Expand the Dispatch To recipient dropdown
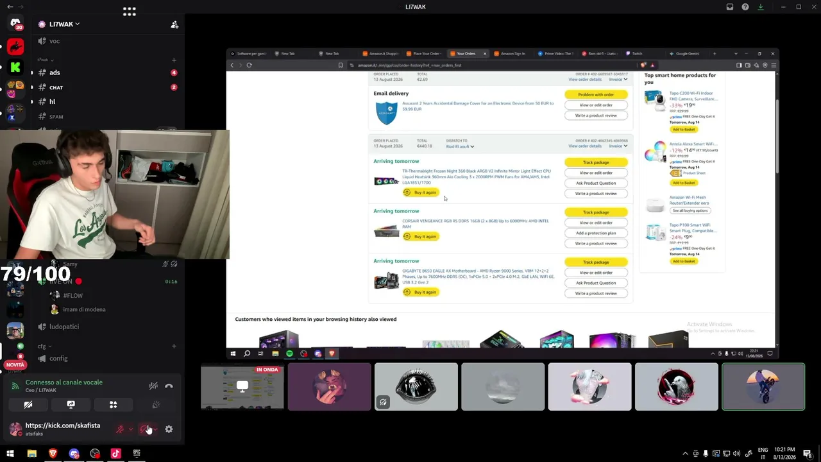This screenshot has width=821, height=462. (x=460, y=146)
